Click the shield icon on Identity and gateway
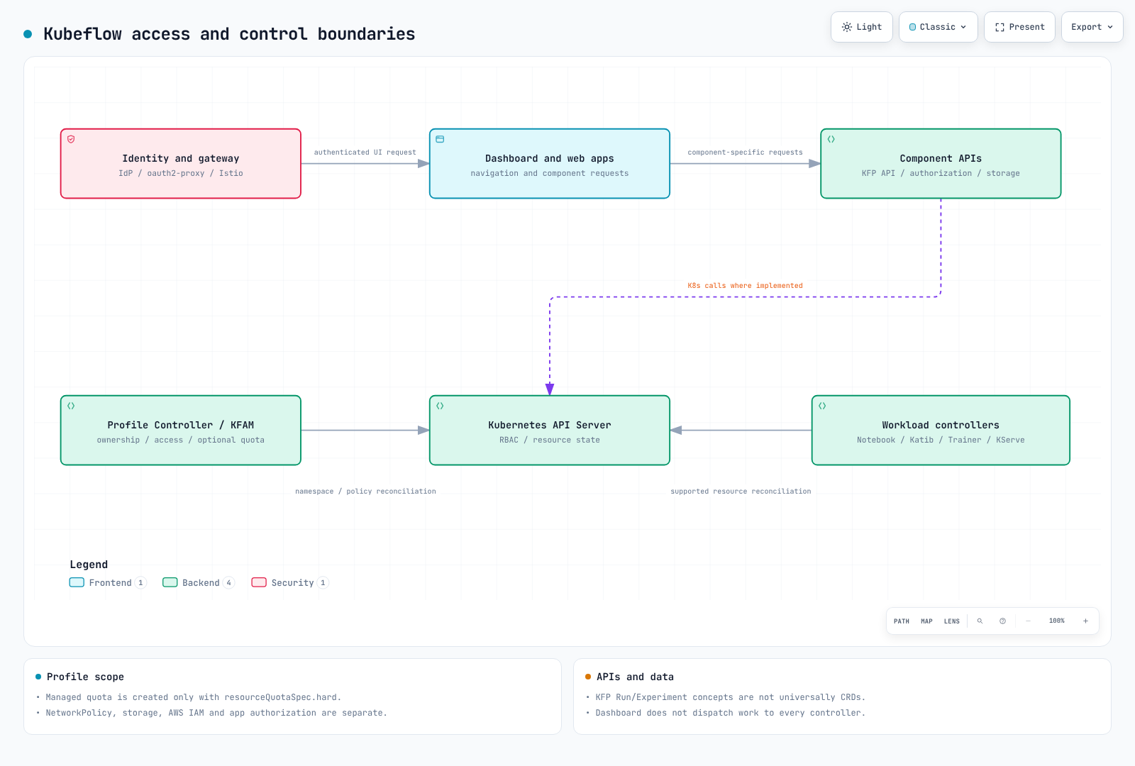1135x766 pixels. [71, 139]
